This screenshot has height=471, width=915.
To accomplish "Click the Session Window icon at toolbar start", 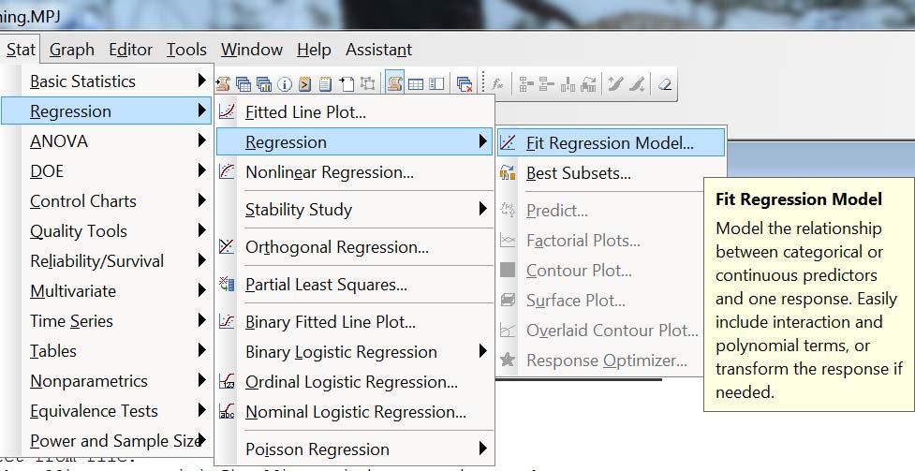I will 223,84.
